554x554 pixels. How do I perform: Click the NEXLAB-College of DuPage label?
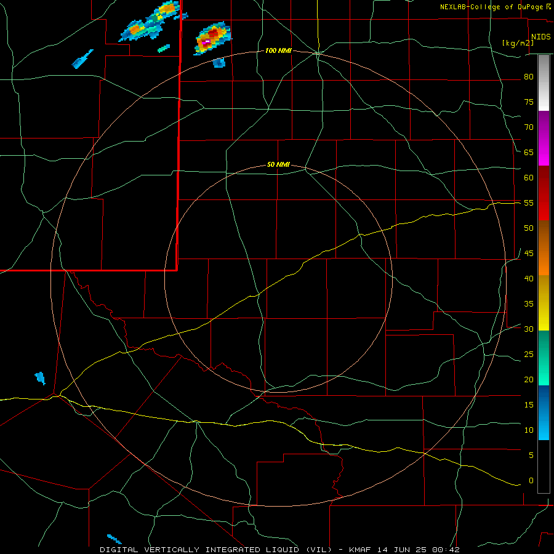click(x=492, y=7)
